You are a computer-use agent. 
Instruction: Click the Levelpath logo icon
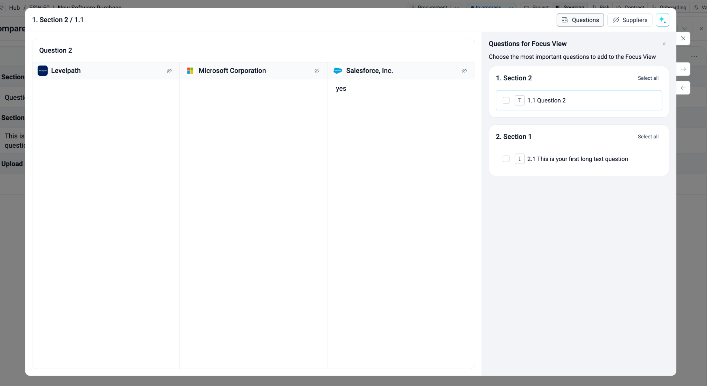point(42,71)
